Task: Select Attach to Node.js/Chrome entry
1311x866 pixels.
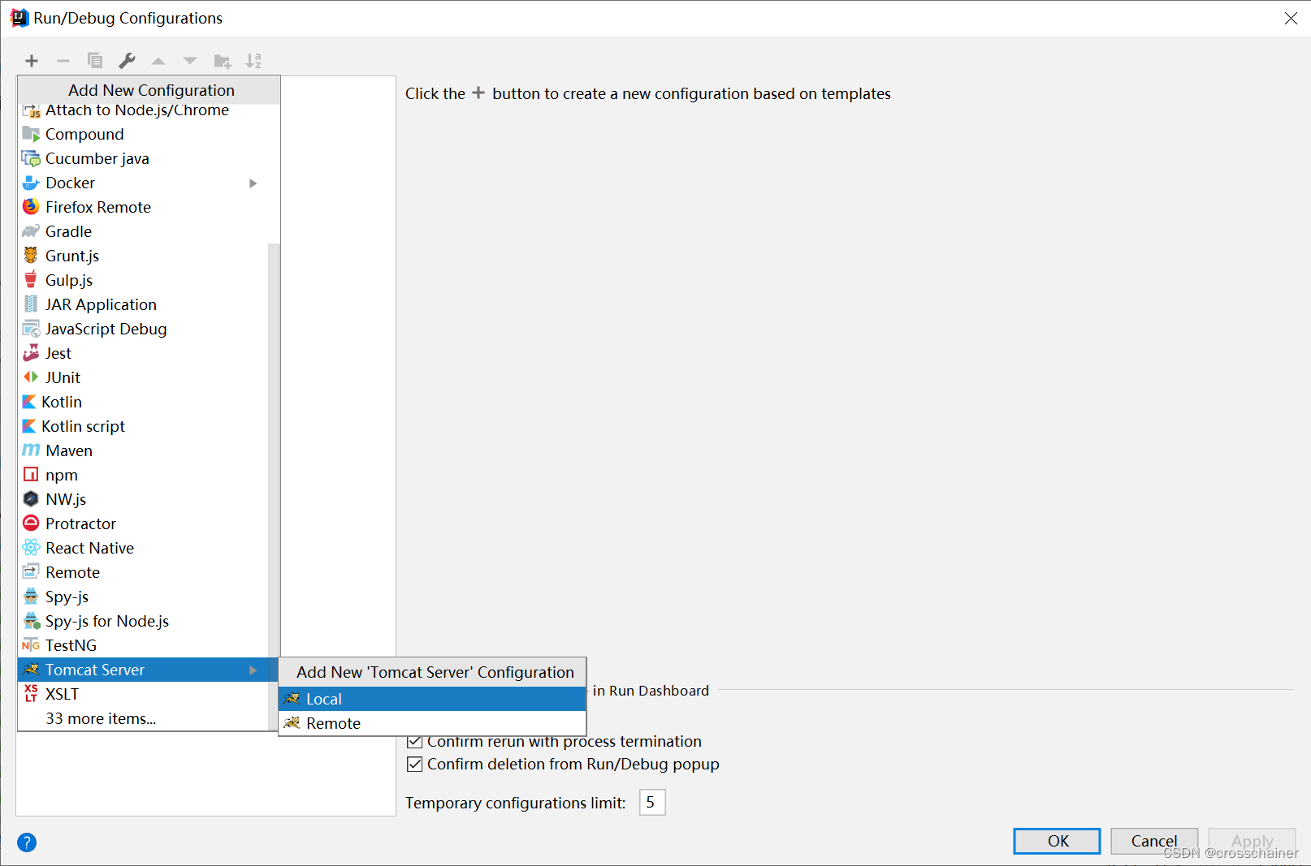Action: coord(142,112)
